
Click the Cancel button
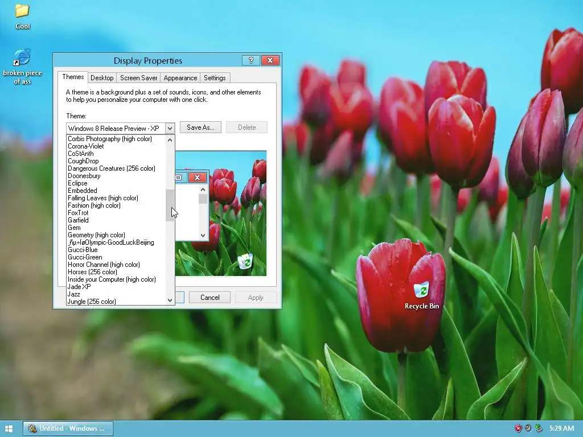pos(210,297)
